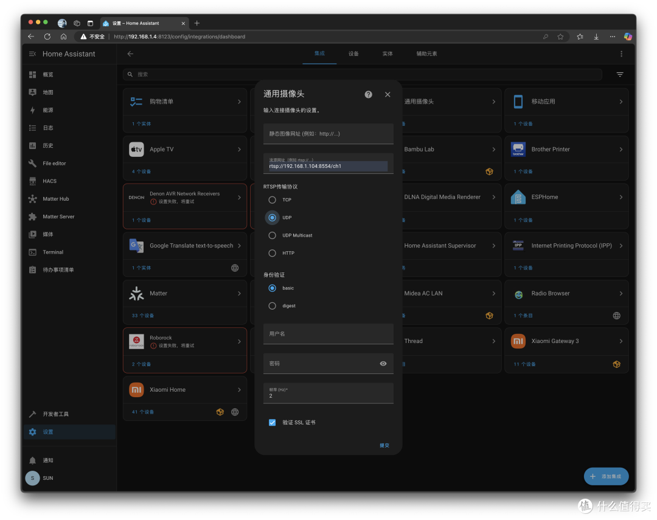
Task: Open 4 个设备 link under Apple TV
Action: (x=141, y=172)
